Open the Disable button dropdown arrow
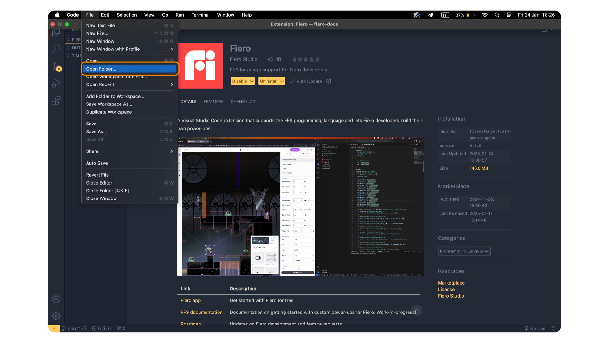609x343 pixels. tap(252, 81)
